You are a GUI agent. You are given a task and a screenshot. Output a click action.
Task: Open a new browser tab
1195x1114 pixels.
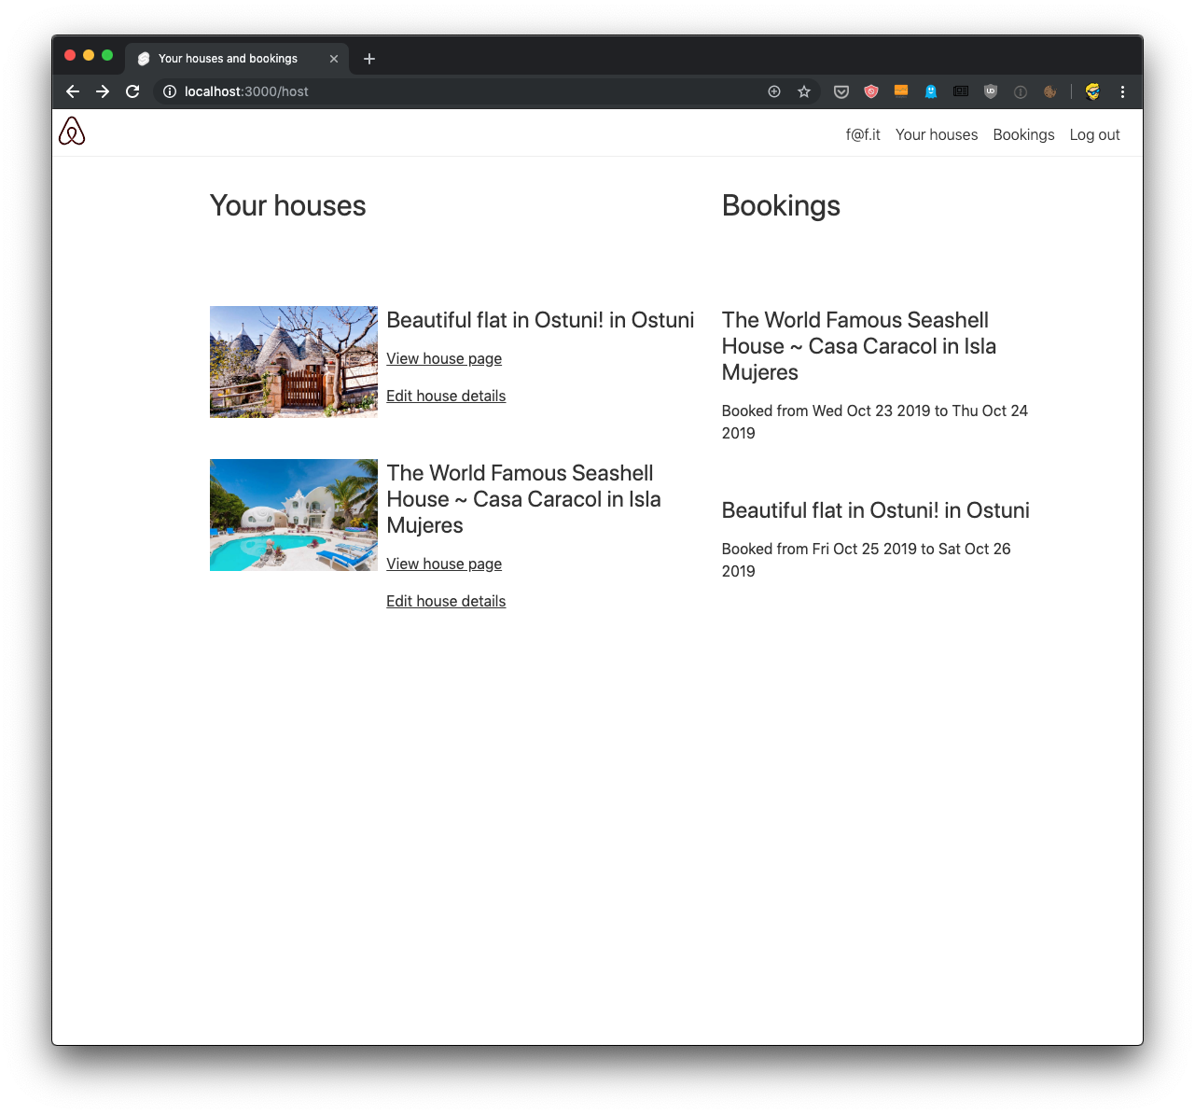369,59
